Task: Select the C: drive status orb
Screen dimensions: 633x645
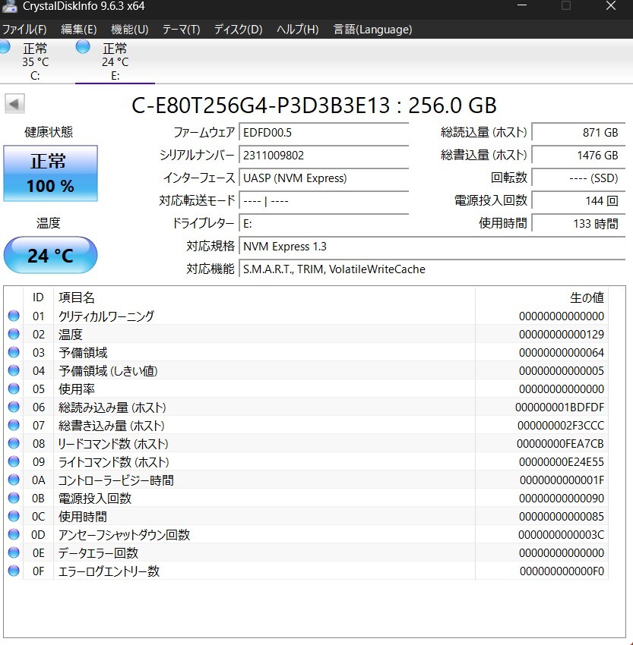Action: tap(5, 48)
